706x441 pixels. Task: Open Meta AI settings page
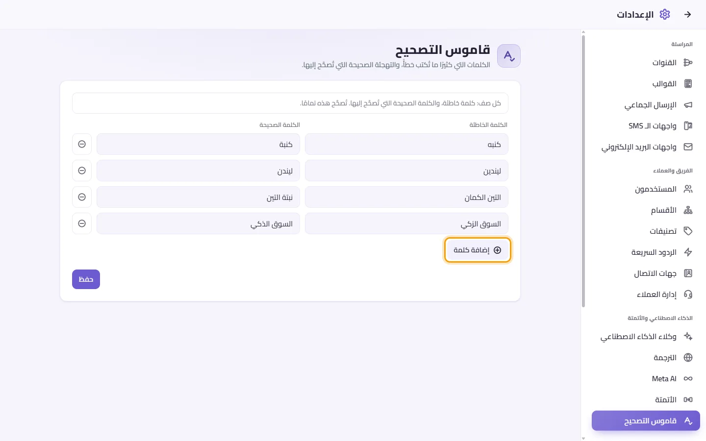tap(646, 379)
